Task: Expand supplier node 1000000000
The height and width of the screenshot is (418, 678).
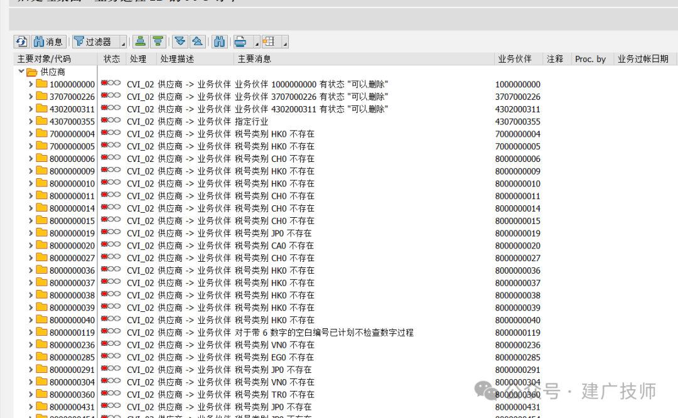Action: (30, 84)
